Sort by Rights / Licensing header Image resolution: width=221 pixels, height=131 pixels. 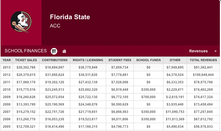(x=88, y=60)
